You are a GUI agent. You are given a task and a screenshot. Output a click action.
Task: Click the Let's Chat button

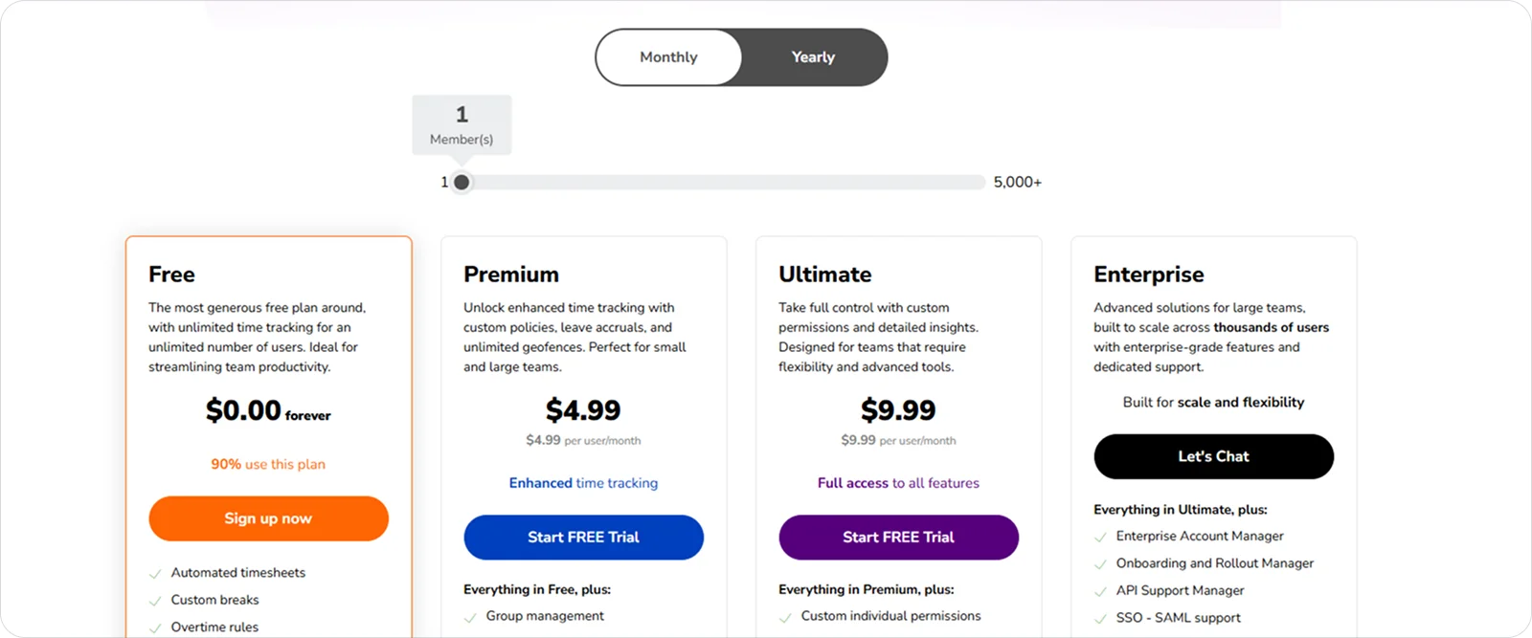pos(1212,456)
